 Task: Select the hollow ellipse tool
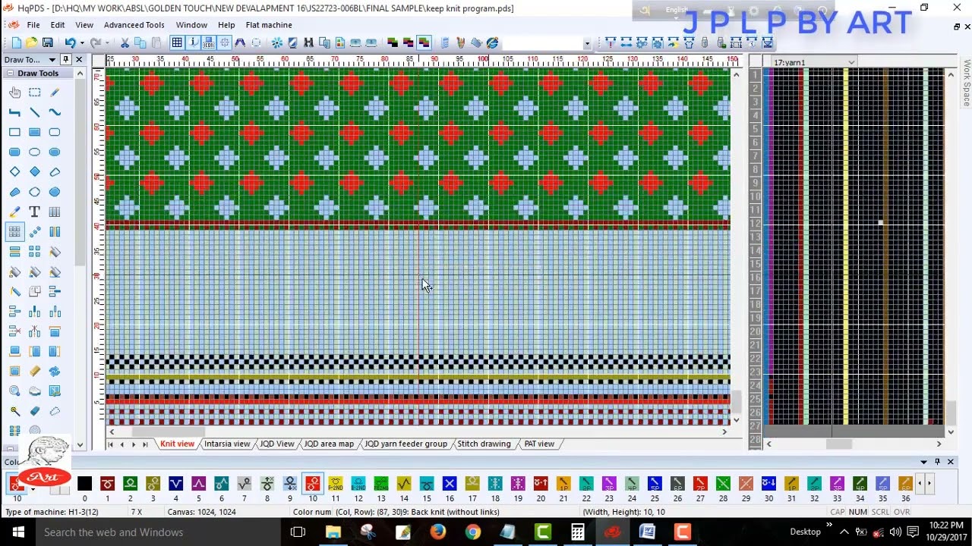(35, 152)
